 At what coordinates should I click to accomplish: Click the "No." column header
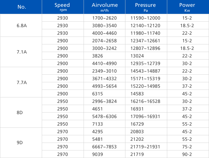[22, 7]
